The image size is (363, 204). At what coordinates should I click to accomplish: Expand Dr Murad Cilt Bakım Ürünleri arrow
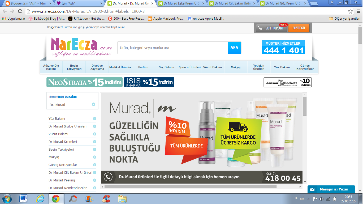coord(94,173)
